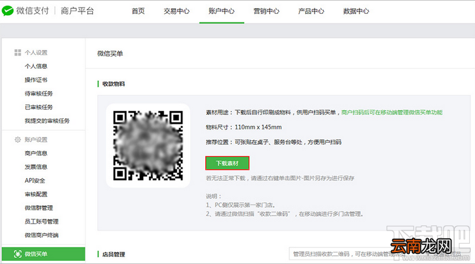Click the 物料尺寸 110mm x 145mm text
Image resolution: width=475 pixels, height=264 pixels.
tap(244, 127)
